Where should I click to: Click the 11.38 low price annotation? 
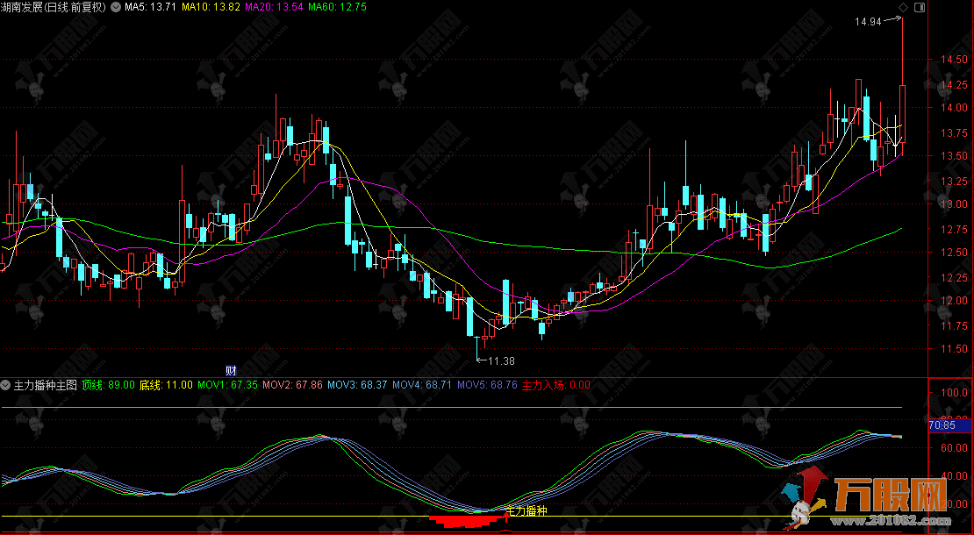click(501, 360)
